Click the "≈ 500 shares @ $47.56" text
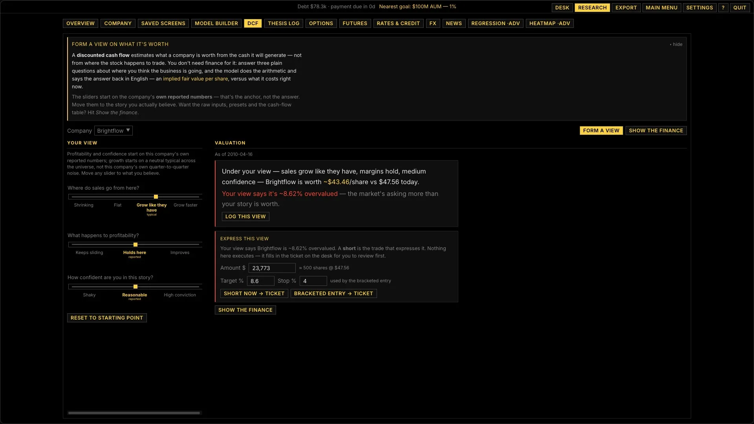This screenshot has height=424, width=754. tap(324, 268)
